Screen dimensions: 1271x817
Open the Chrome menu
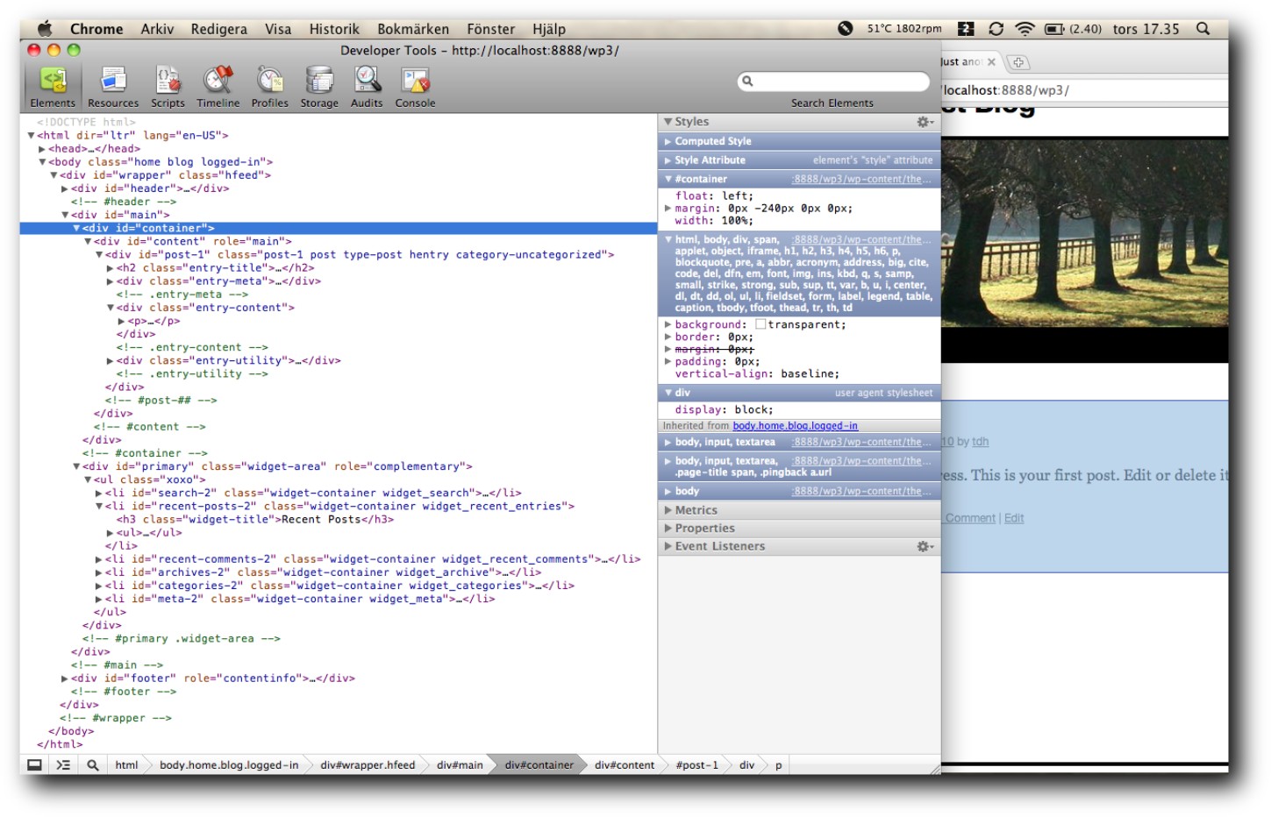96,29
